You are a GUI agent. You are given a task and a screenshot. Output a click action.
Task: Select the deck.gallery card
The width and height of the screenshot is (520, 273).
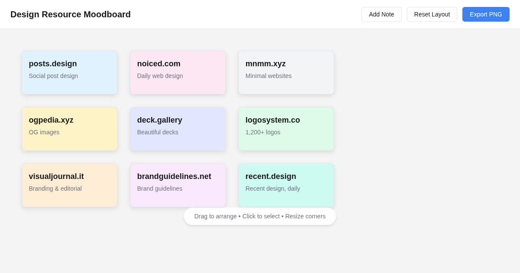(178, 129)
